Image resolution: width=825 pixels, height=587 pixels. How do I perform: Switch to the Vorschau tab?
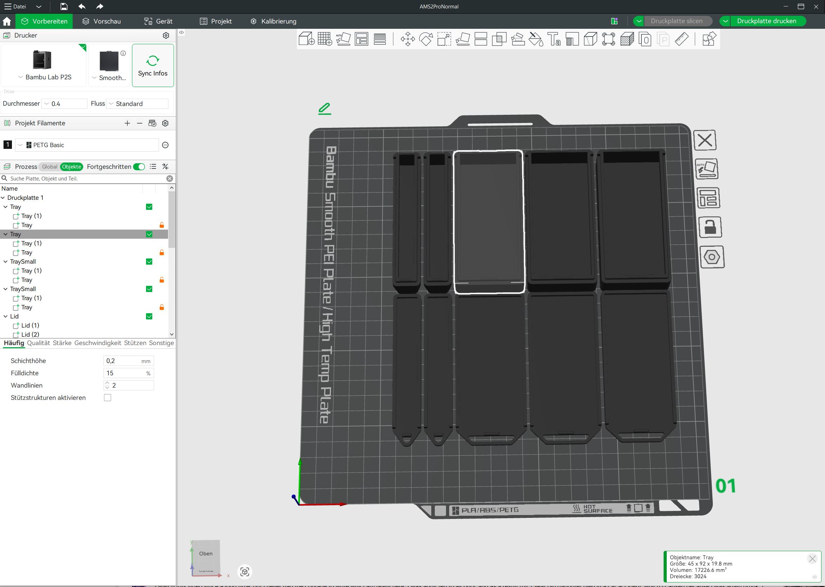click(101, 21)
